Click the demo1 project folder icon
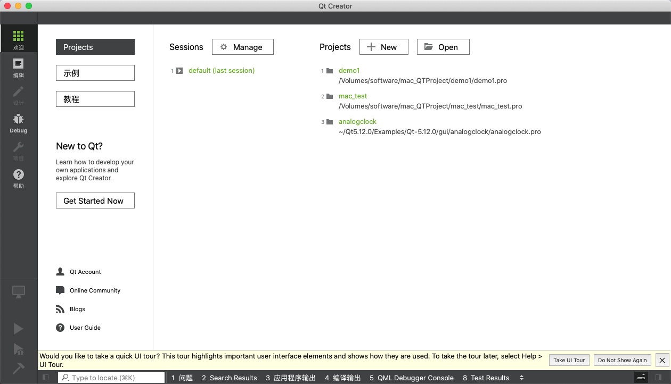The width and height of the screenshot is (671, 384). [330, 71]
